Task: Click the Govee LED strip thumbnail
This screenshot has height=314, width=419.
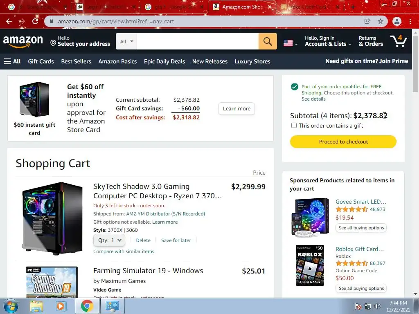Action: point(310,218)
